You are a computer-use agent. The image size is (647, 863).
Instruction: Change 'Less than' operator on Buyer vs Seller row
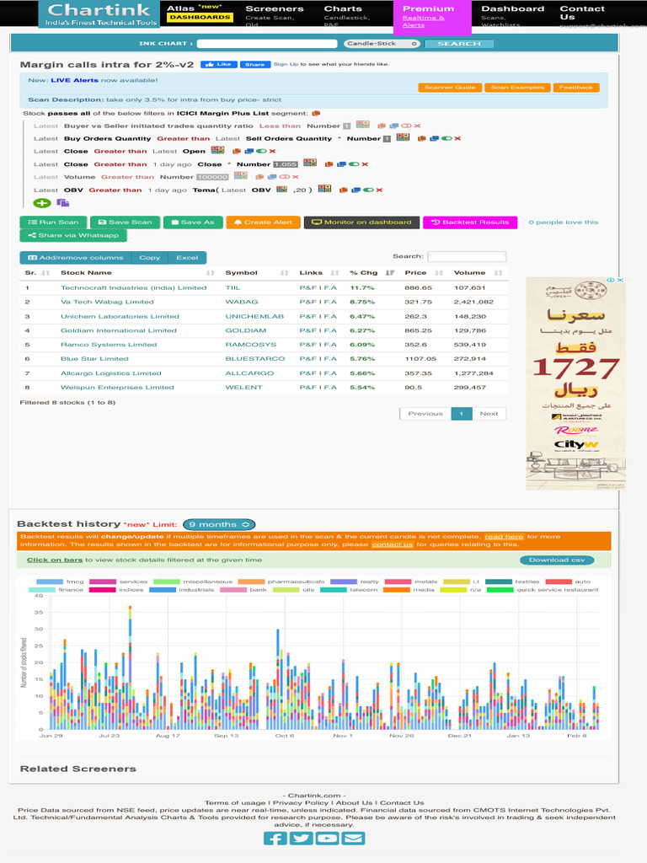tap(280, 126)
